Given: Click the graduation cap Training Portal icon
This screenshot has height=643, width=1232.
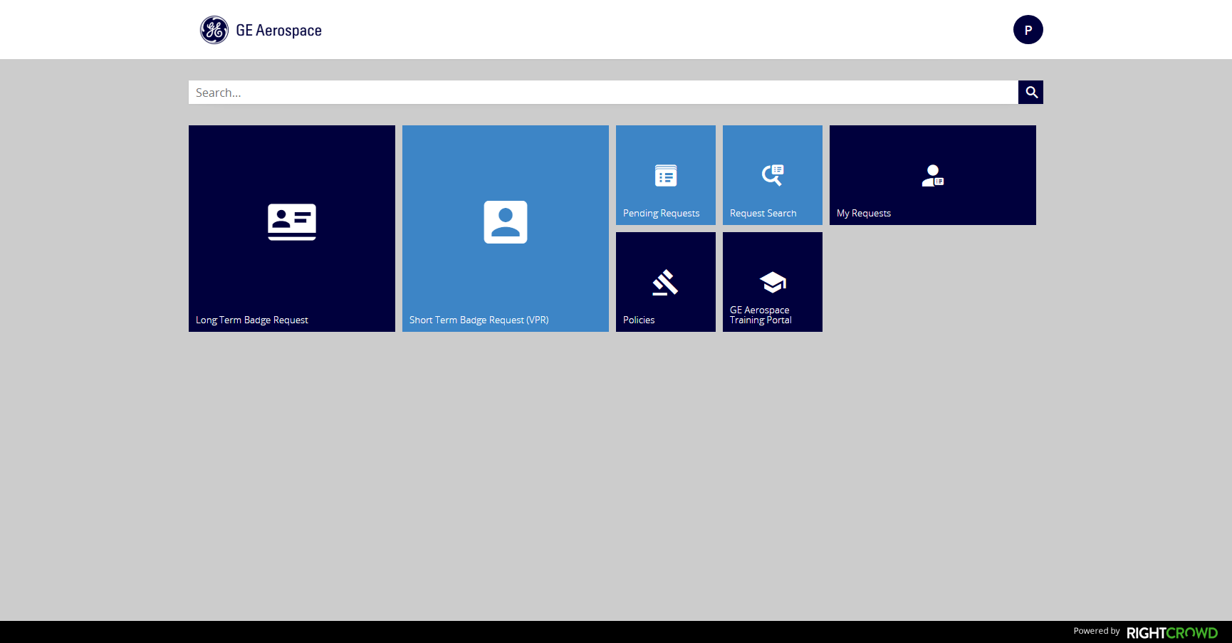Looking at the screenshot, I should (x=773, y=283).
